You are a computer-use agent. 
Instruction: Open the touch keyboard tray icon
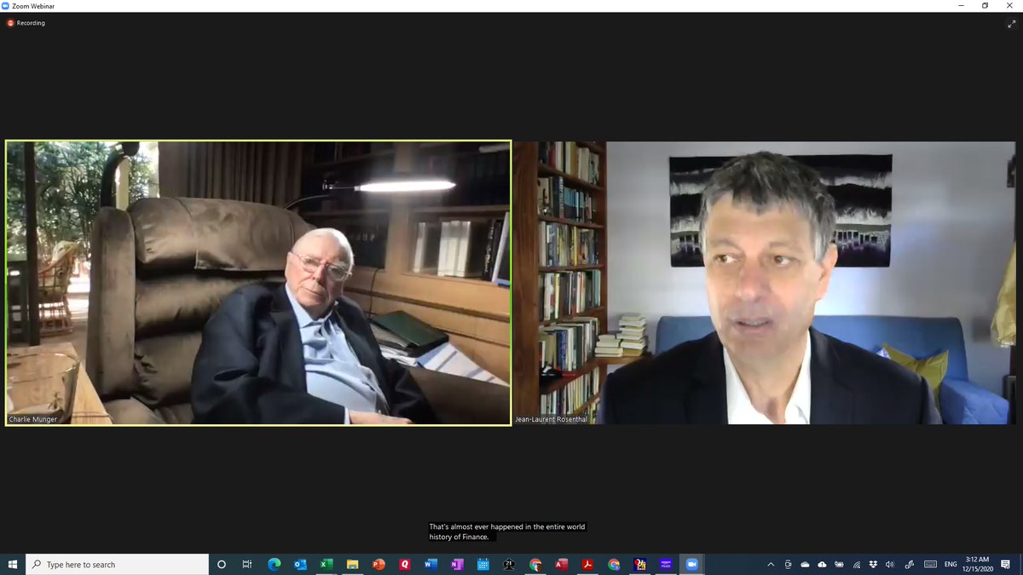click(930, 564)
